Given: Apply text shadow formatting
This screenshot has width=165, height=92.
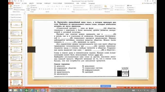Looking at the screenshot, I should 45,9.
